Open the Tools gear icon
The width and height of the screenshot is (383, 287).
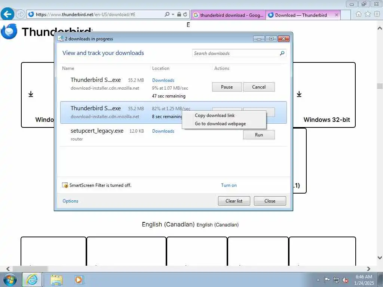pos(377,15)
